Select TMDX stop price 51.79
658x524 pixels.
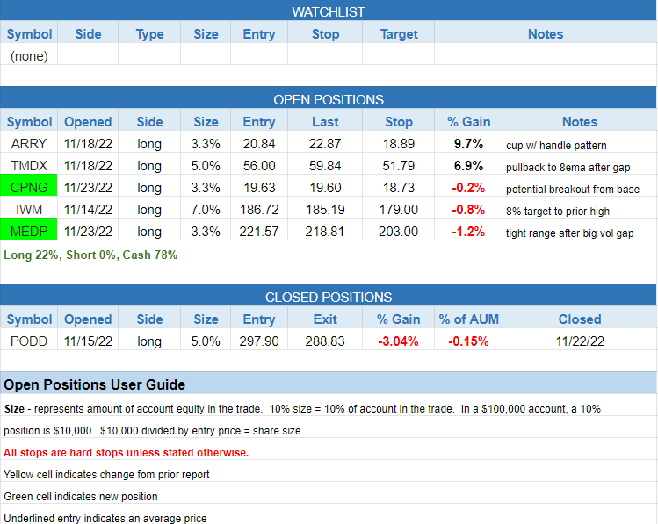point(398,166)
